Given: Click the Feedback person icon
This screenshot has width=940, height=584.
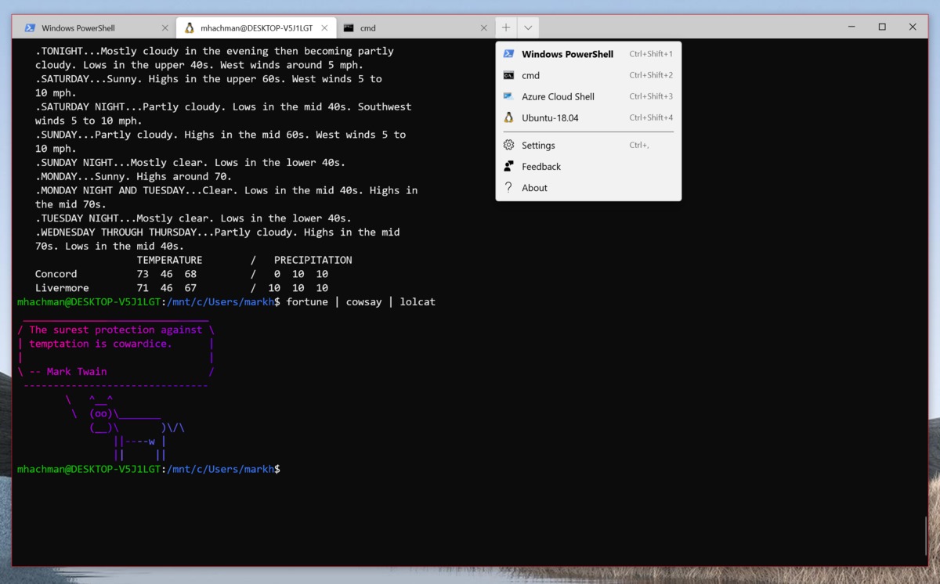Looking at the screenshot, I should (508, 166).
